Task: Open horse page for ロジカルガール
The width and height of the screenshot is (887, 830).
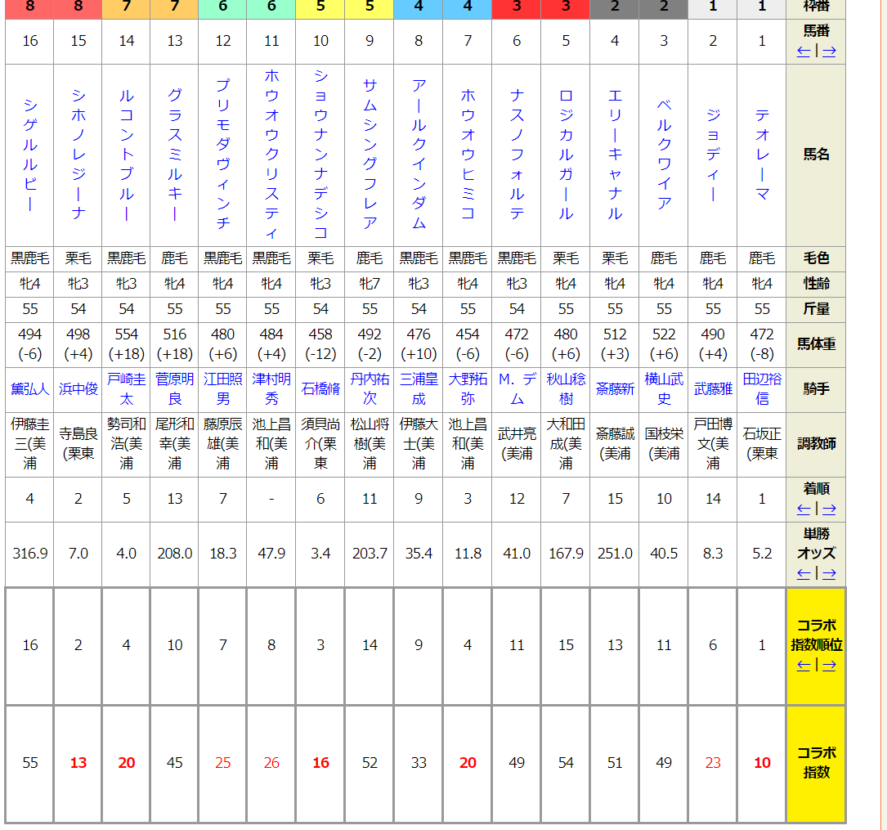Action: click(566, 155)
